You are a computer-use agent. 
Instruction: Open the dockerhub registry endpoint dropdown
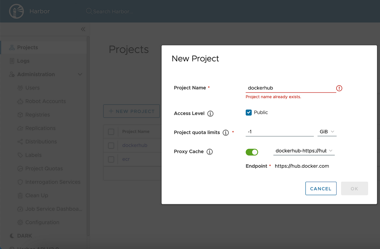304,151
